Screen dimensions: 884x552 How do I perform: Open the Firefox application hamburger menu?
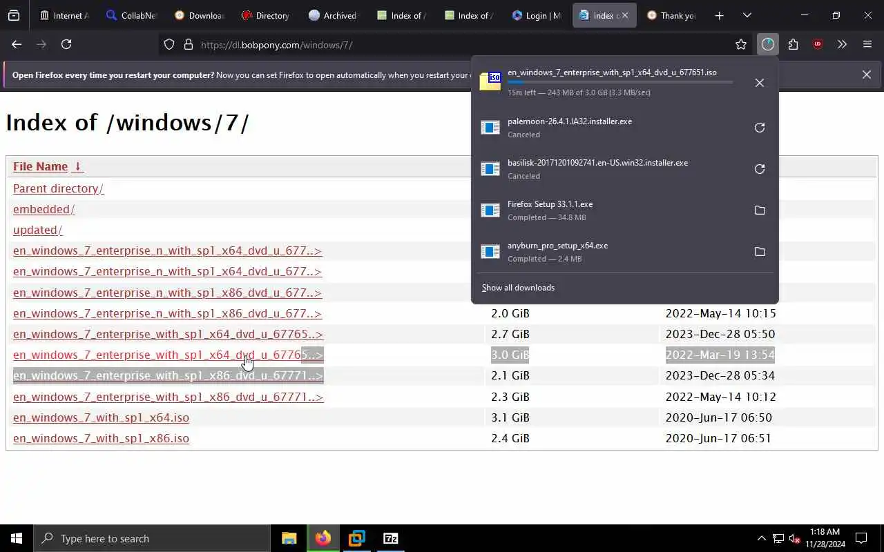867,44
